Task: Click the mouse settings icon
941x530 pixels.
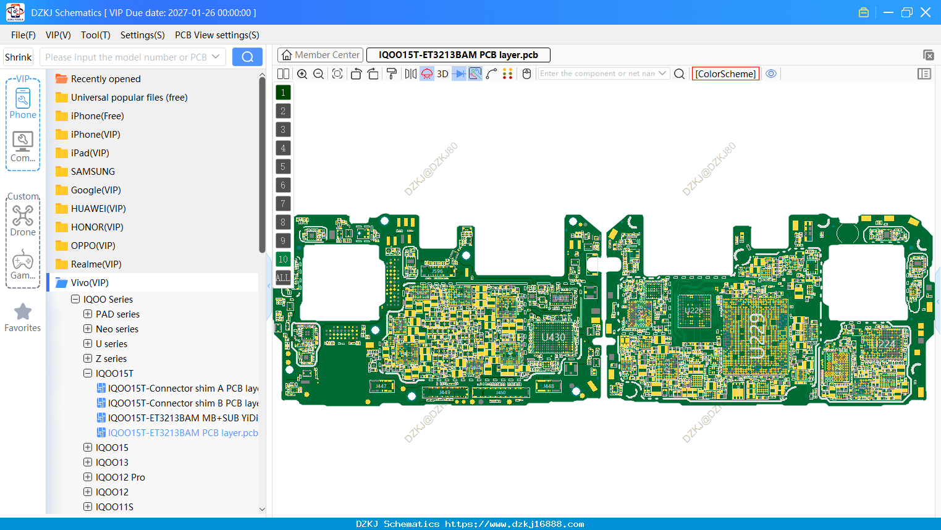Action: [x=527, y=74]
